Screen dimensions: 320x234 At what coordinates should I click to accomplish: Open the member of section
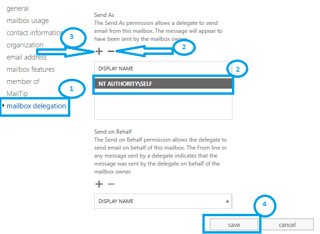pyautogui.click(x=23, y=82)
